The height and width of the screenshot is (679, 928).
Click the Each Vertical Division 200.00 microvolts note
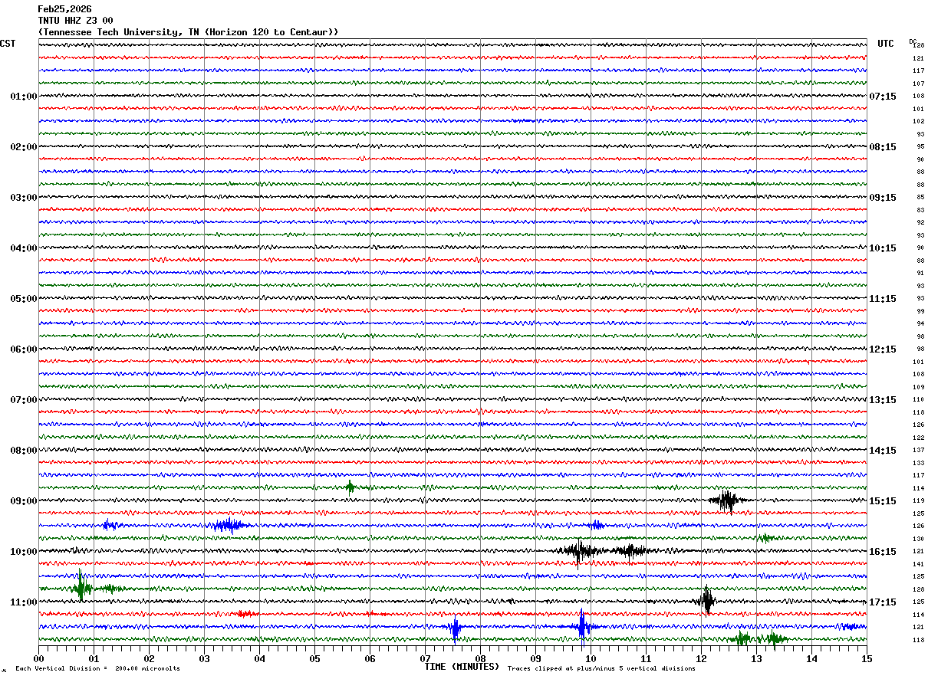tap(97, 668)
